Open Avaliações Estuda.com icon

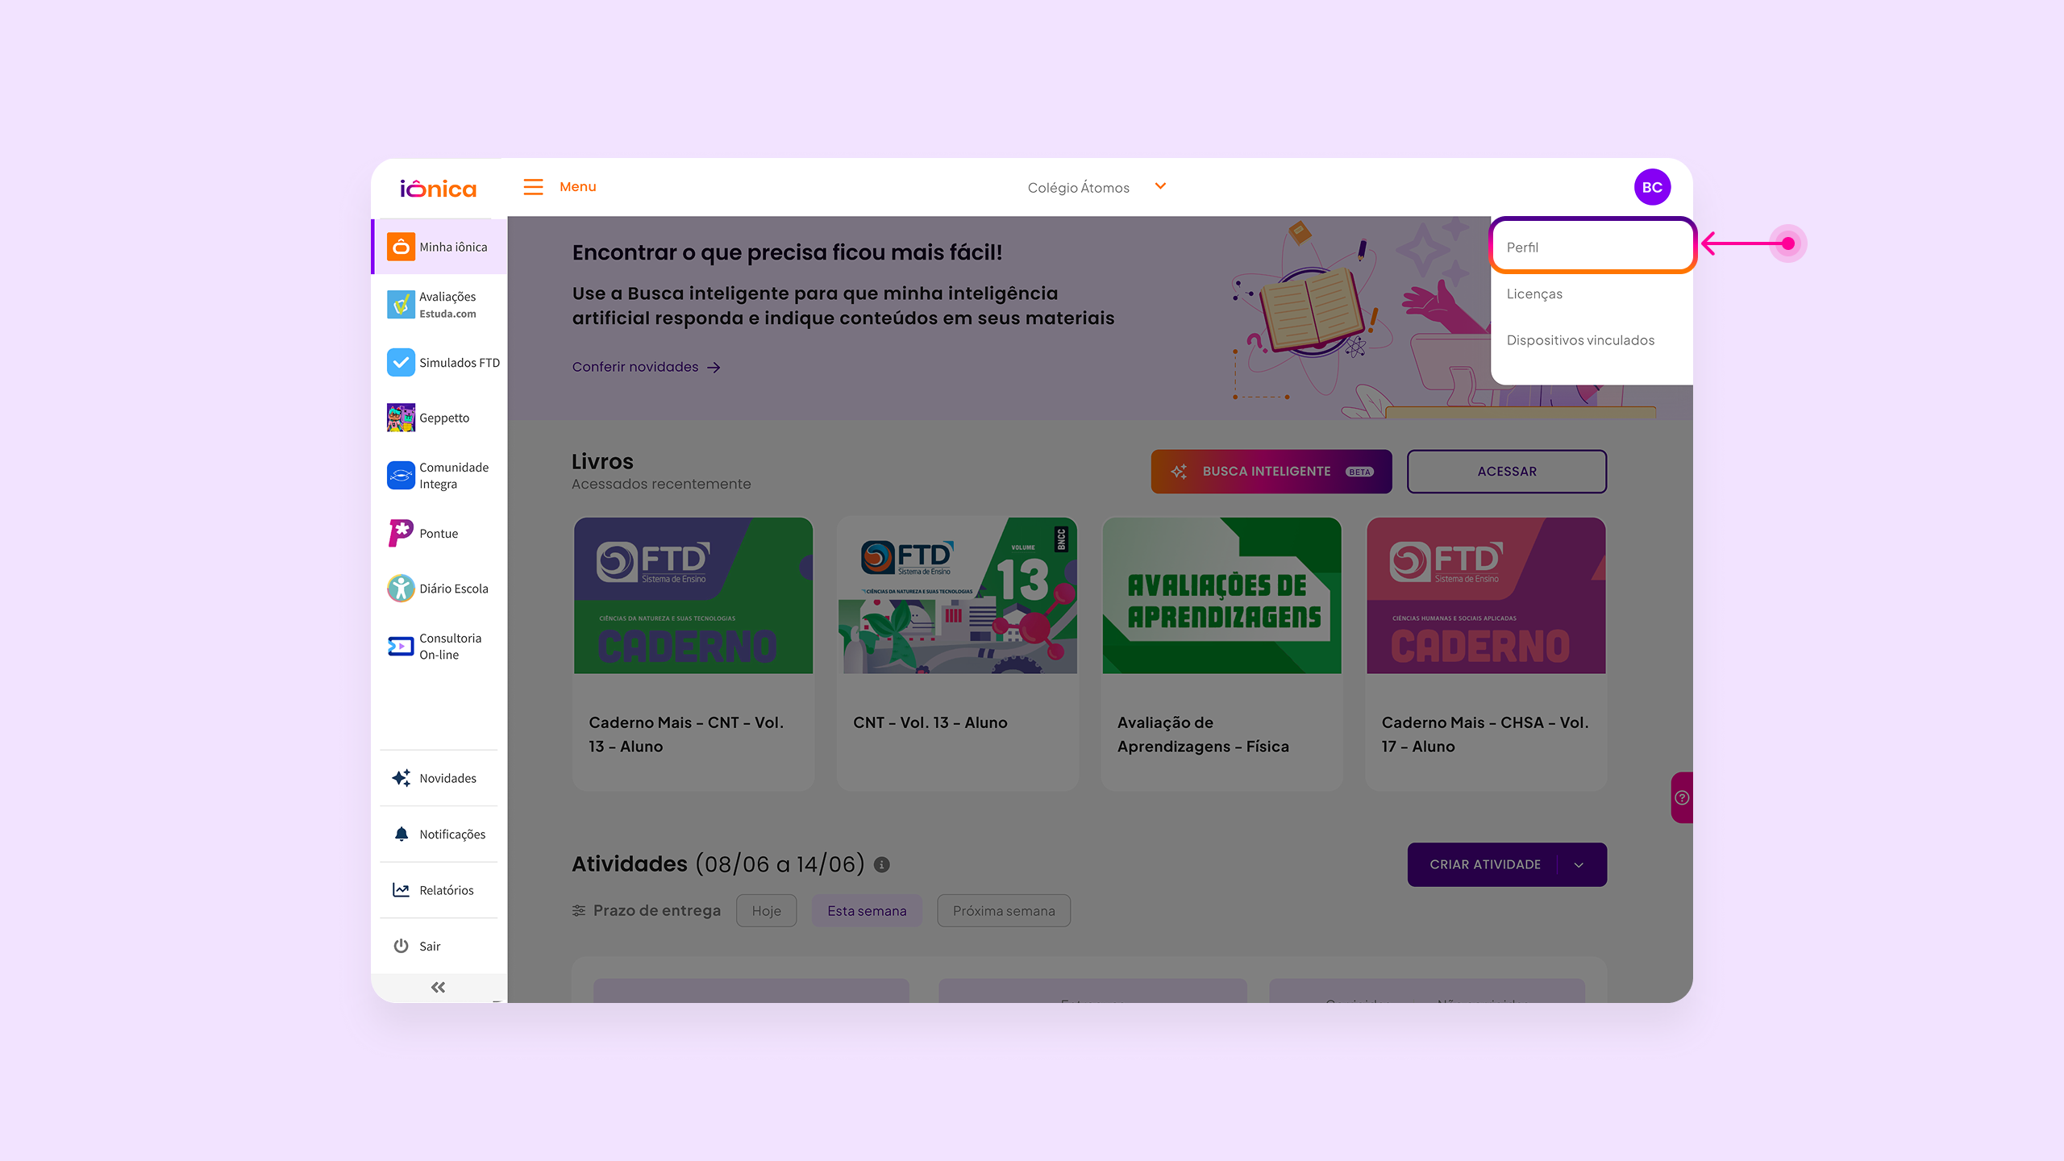[401, 305]
